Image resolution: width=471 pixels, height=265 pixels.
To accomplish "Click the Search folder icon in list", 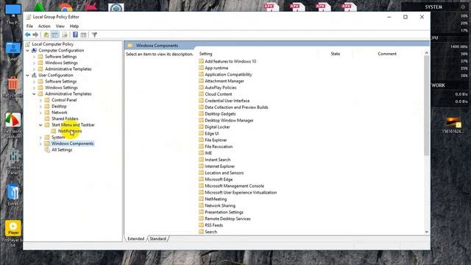I will coord(201,232).
